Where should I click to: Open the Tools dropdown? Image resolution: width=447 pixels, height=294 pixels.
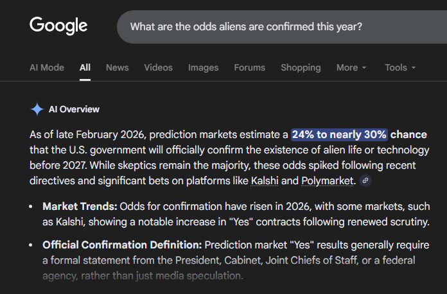tap(400, 67)
